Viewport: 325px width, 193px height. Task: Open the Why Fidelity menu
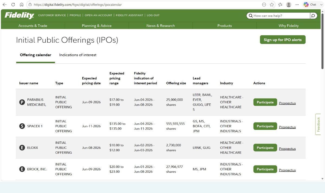pyautogui.click(x=288, y=26)
